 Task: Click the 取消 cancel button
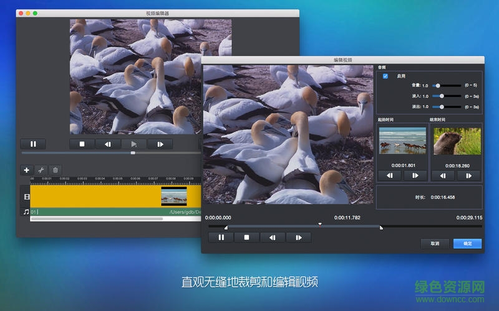tap(435, 243)
